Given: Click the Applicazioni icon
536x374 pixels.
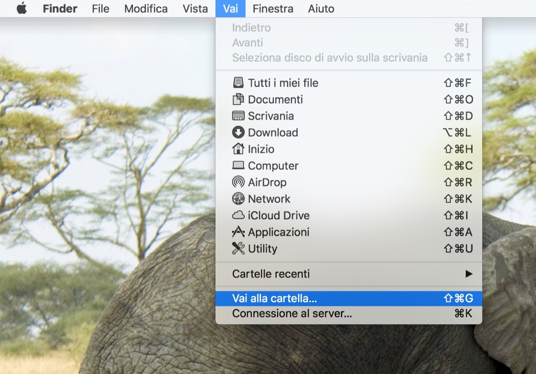Looking at the screenshot, I should tap(239, 232).
